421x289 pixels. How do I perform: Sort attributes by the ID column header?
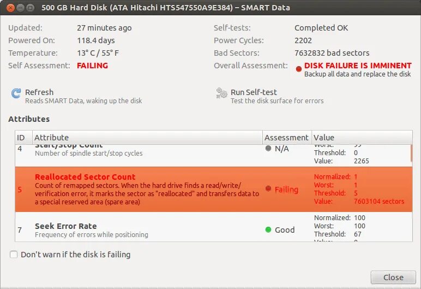pos(21,138)
